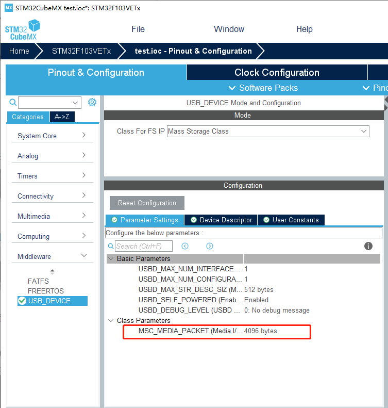Click the MX app icon in title bar
This screenshot has height=408, width=388.
click(9, 8)
